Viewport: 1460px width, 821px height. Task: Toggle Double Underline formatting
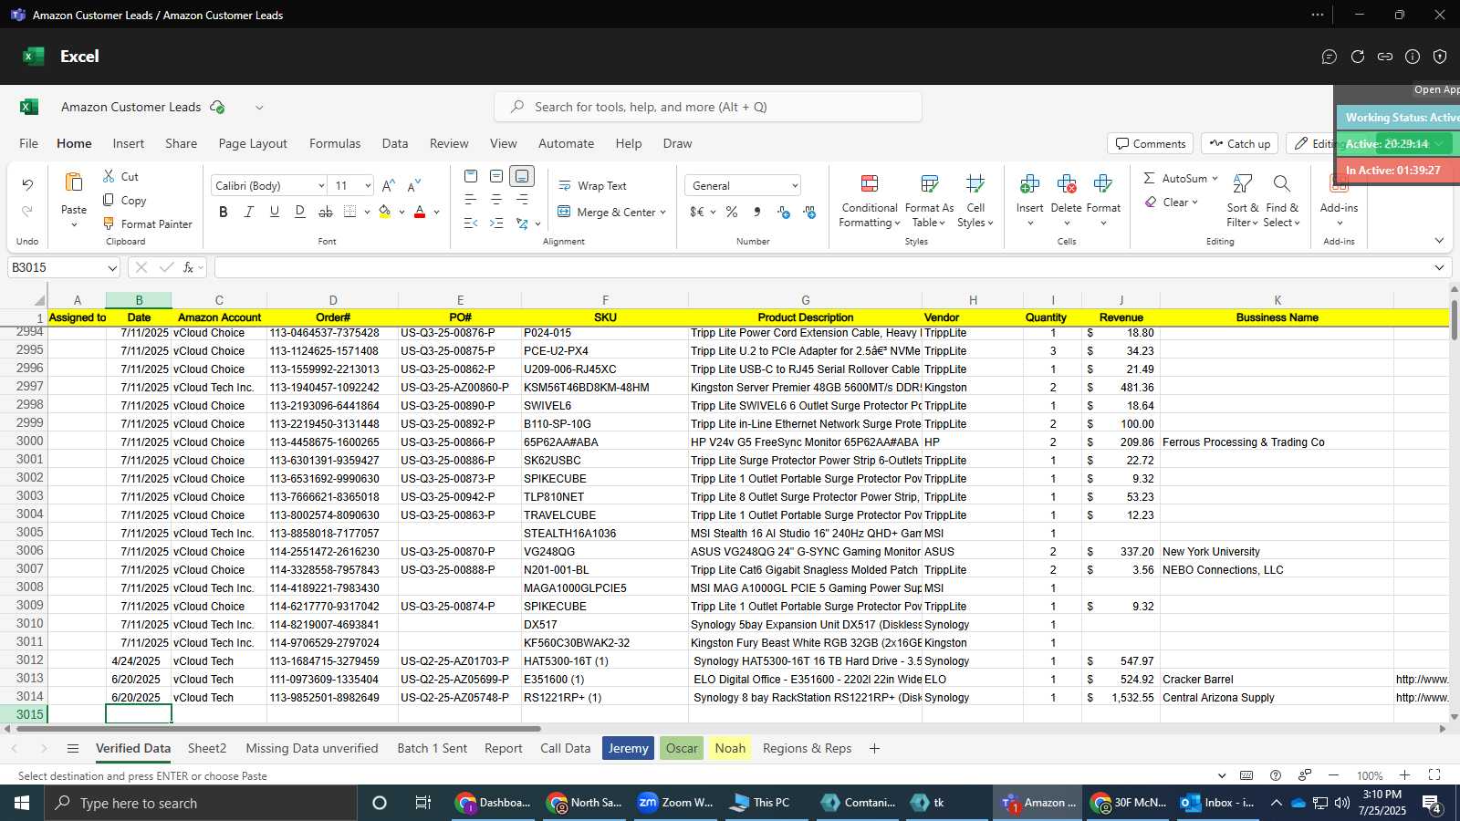(x=299, y=212)
